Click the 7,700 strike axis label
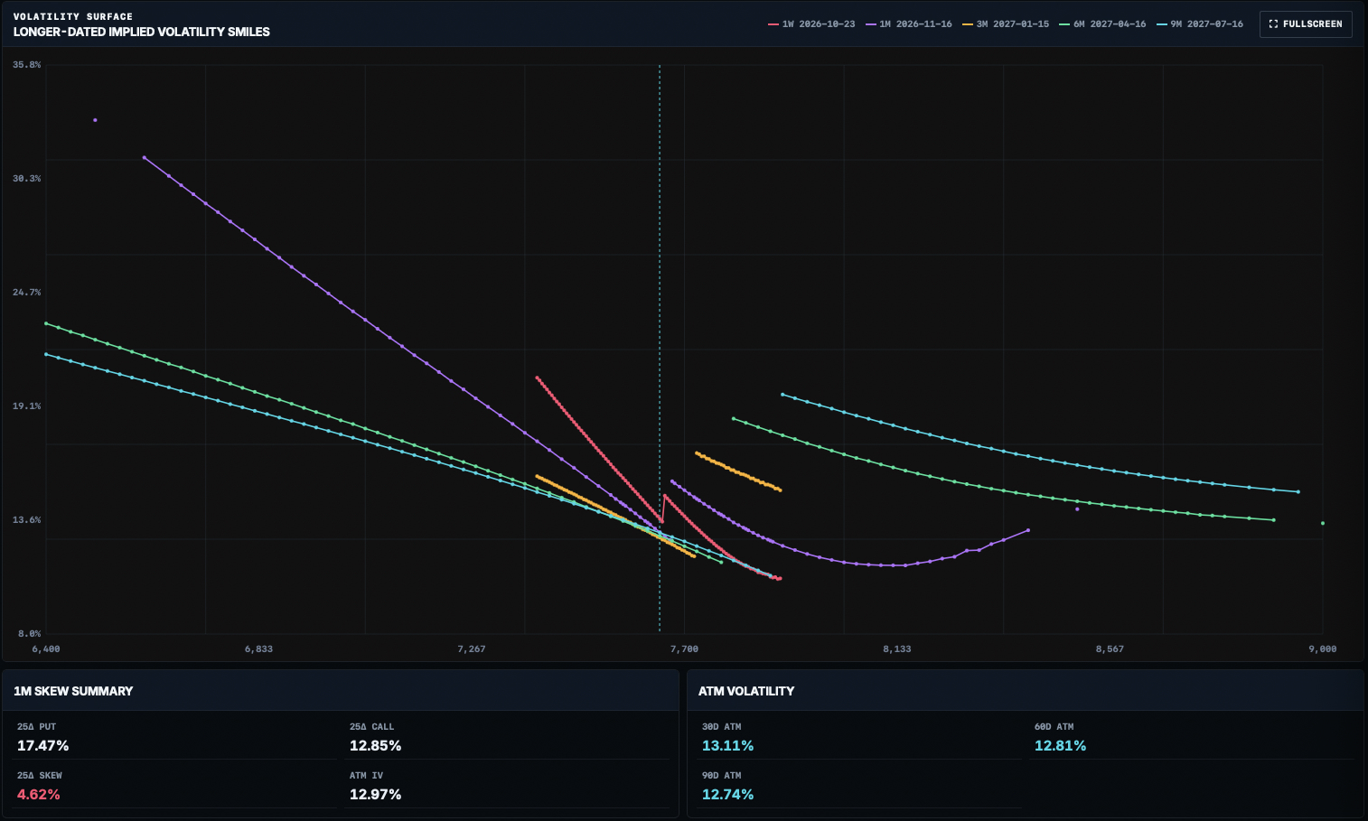Screen dimensions: 1368x821 tap(684, 649)
